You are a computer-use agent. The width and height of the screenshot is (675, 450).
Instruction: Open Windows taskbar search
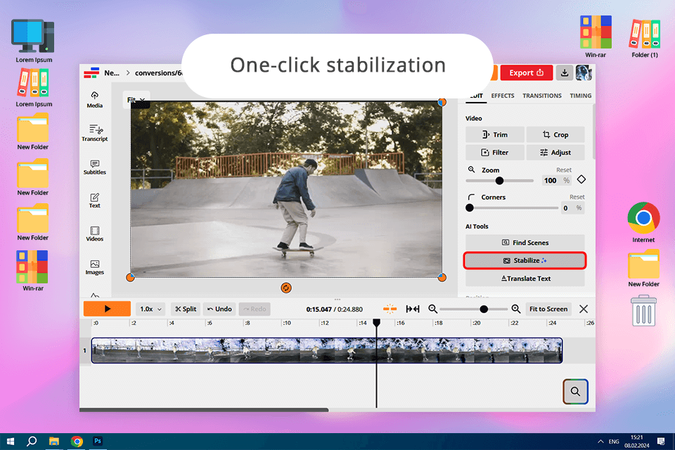[x=32, y=442]
